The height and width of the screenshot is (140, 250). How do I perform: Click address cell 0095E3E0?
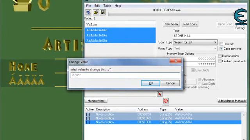click(144, 122)
